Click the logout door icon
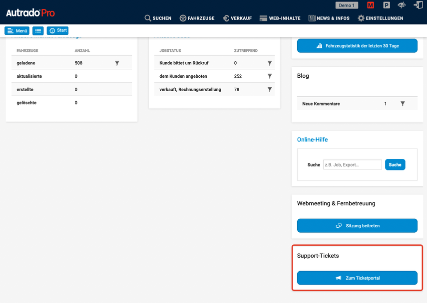Image resolution: width=427 pixels, height=303 pixels. point(418,5)
